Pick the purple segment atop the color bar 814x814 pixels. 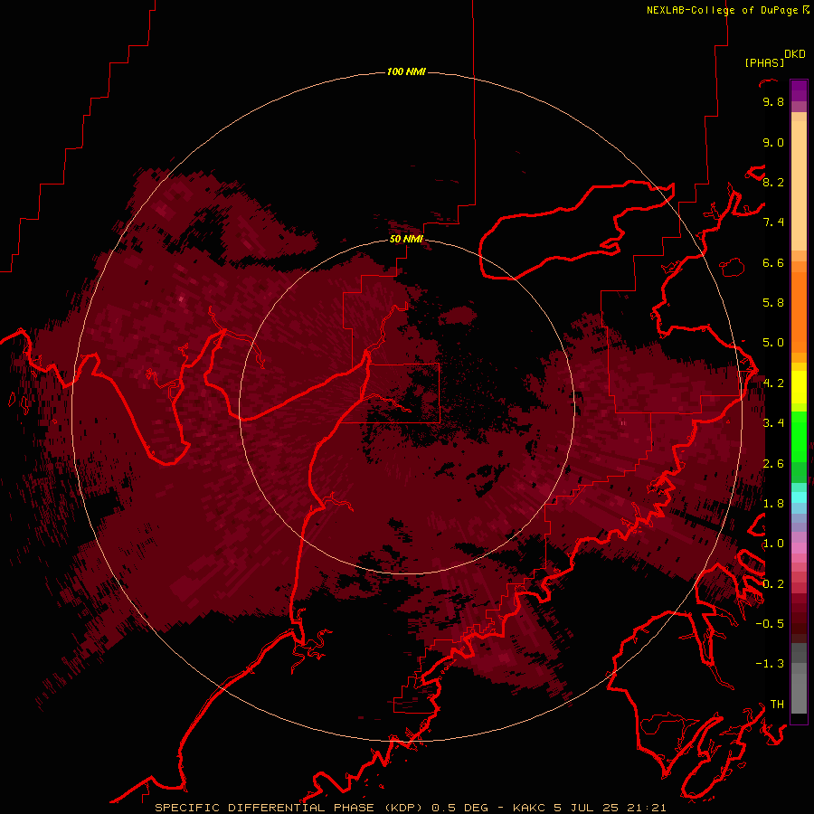point(799,90)
